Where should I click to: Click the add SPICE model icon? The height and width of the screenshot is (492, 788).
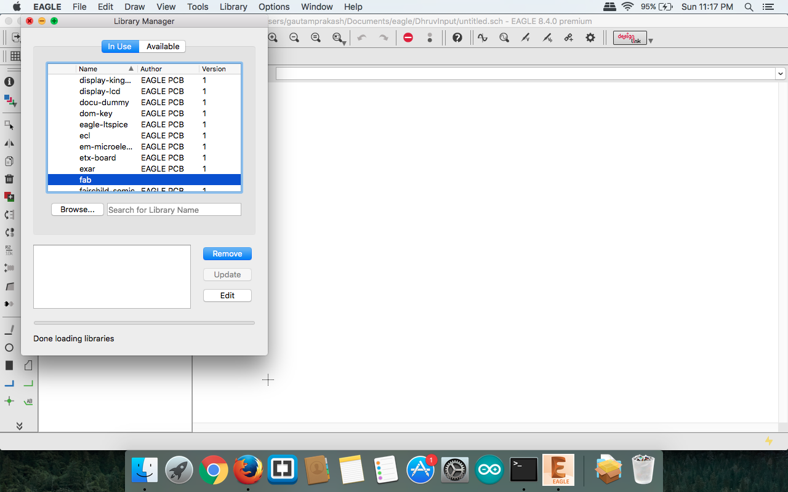tap(569, 38)
